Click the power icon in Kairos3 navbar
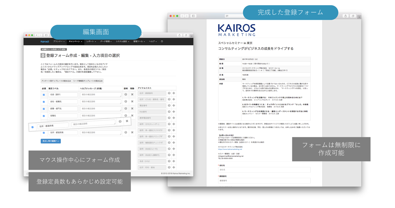The width and height of the screenshot is (395, 208). (x=162, y=41)
